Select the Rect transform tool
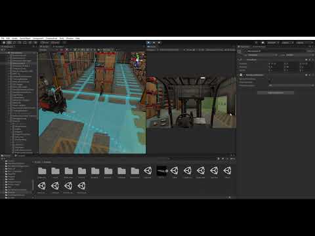Viewport: 315px width, 236px height. 25,43
